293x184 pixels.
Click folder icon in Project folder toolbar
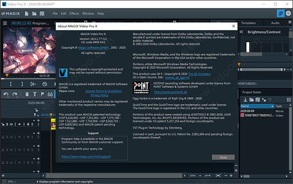pyautogui.click(x=251, y=100)
